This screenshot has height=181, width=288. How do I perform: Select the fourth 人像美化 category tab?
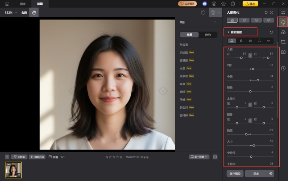(x=269, y=20)
